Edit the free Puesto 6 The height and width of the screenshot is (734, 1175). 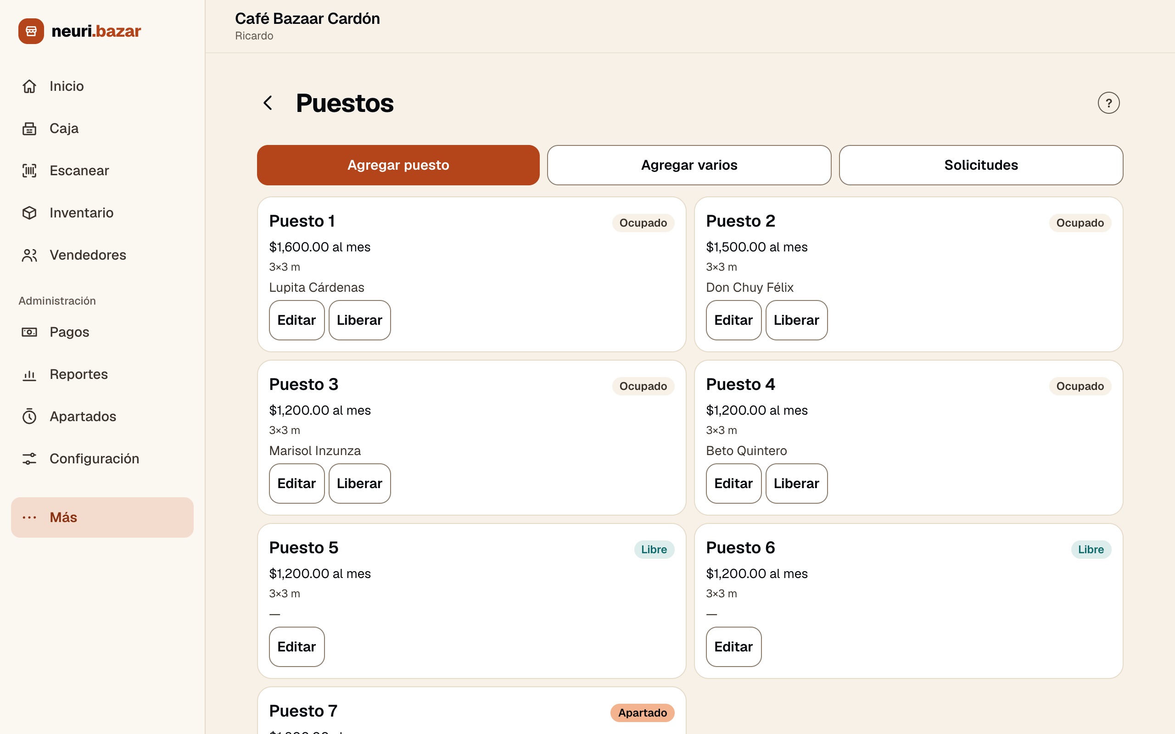(x=733, y=647)
